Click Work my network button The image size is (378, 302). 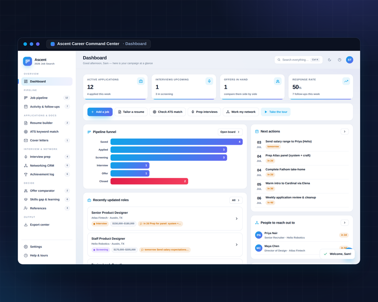[241, 112]
